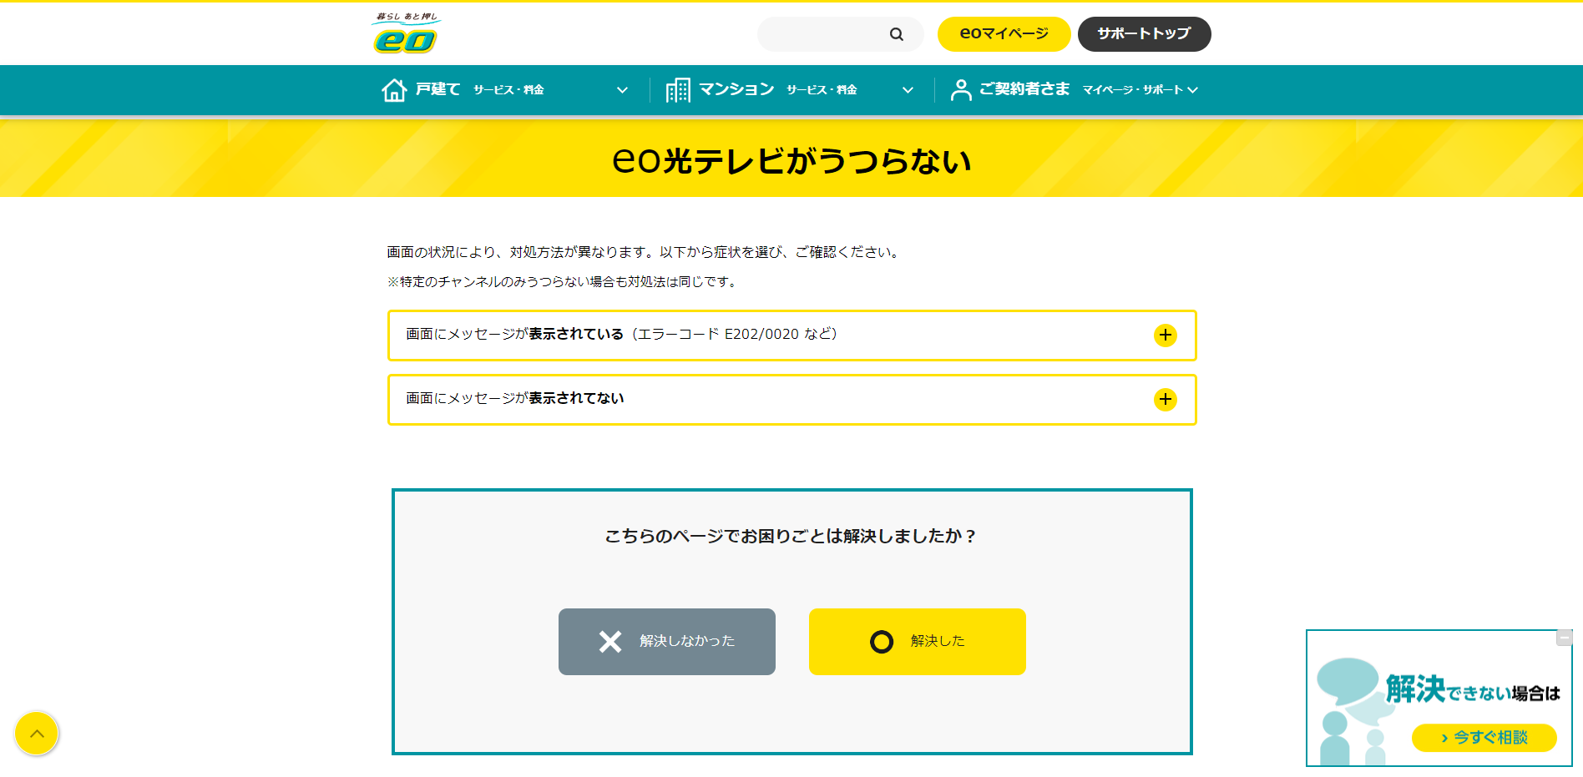Viewport: 1583px width, 777px height.
Task: Click the person icon for ご契約者さま
Action: (961, 90)
